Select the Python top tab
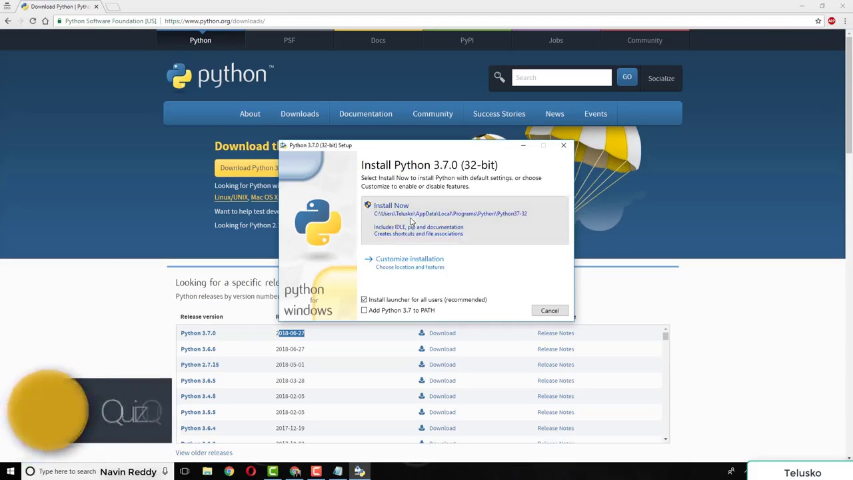This screenshot has width=853, height=480. click(x=200, y=40)
